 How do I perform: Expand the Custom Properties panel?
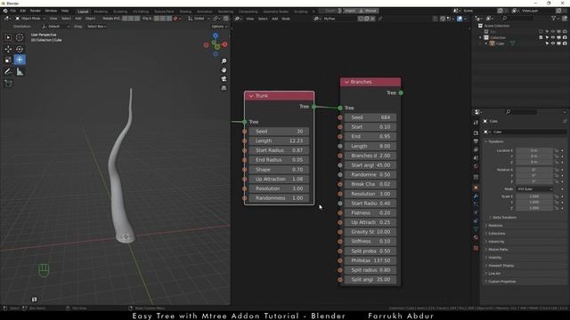click(x=501, y=282)
